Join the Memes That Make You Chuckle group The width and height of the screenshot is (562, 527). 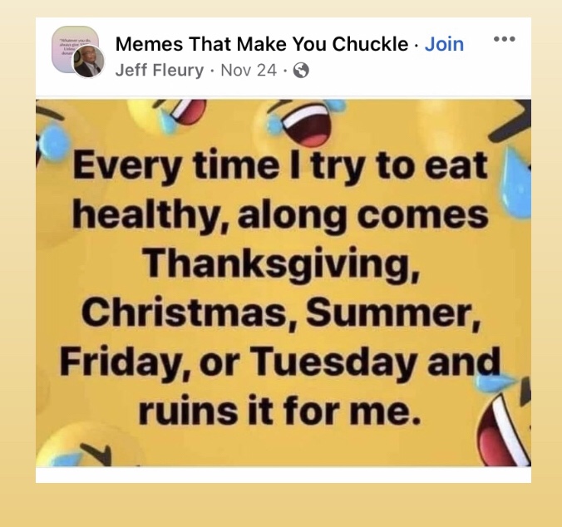click(444, 44)
